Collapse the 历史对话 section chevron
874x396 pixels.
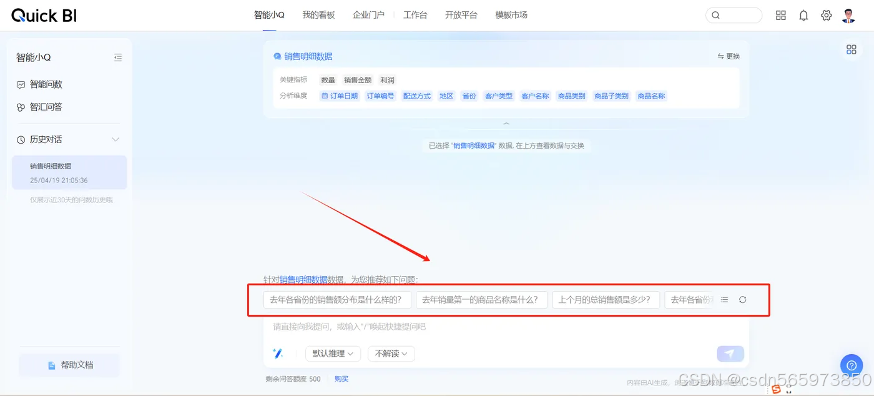[115, 139]
